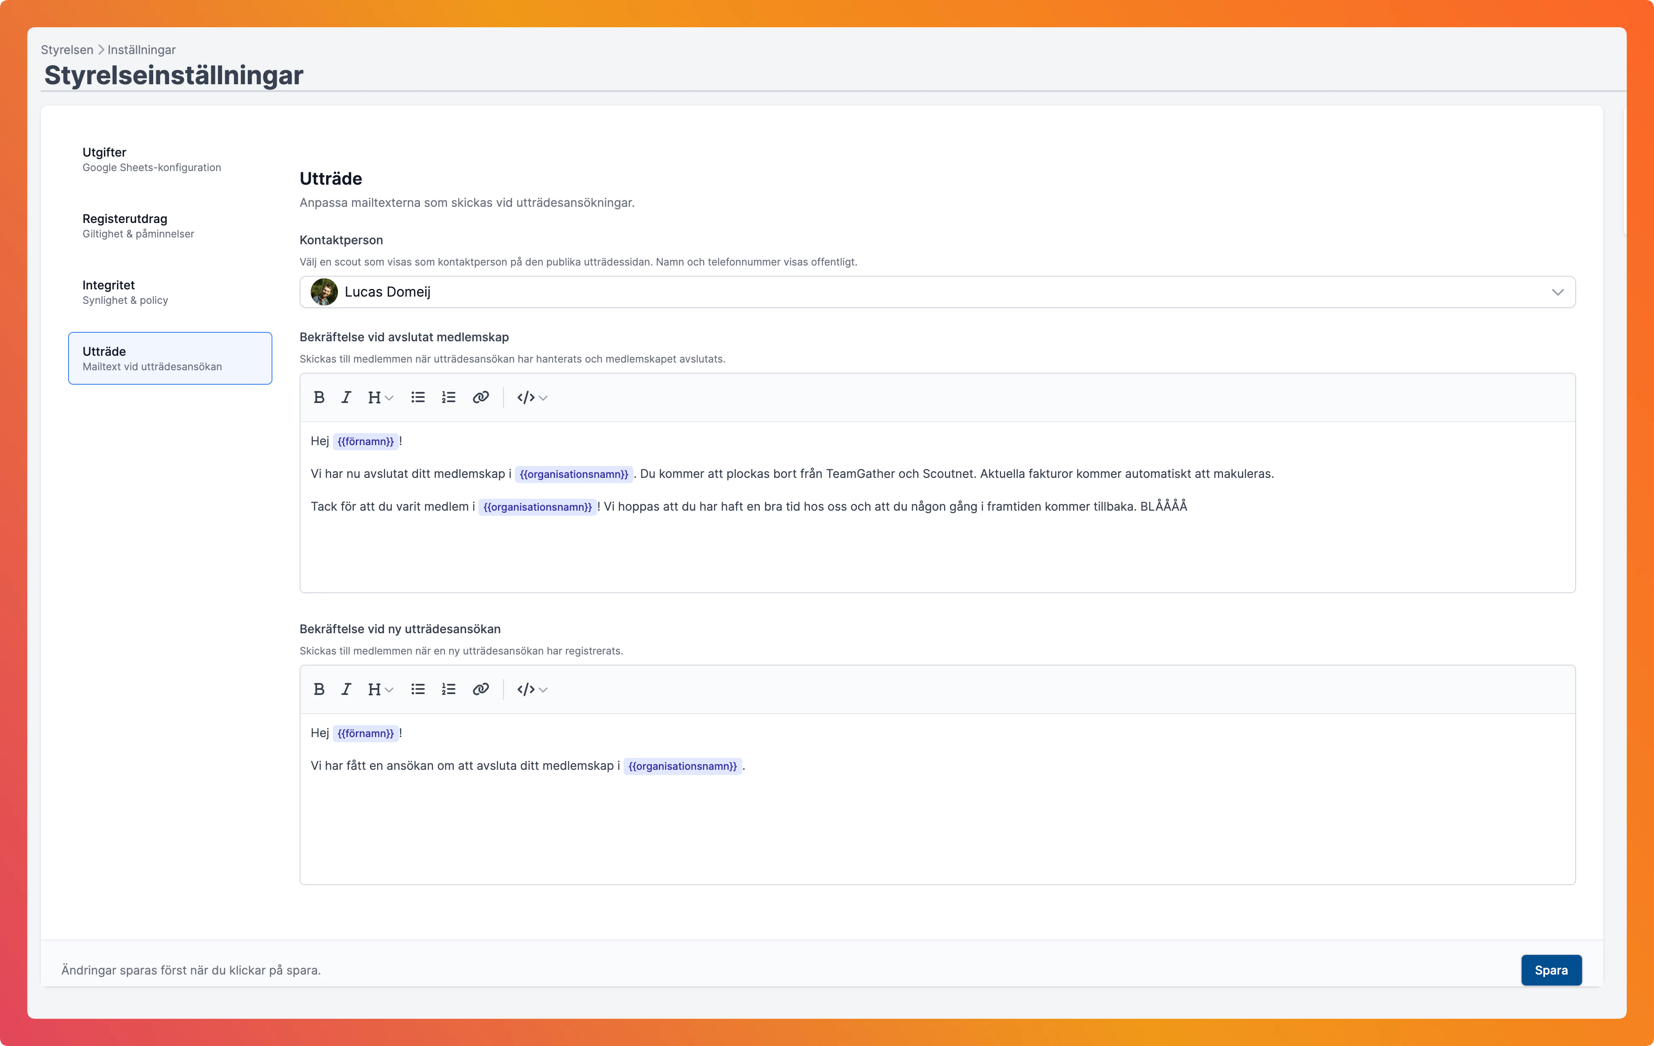Insert numbered list in second editor
Screen dimensions: 1654x1046
[x=449, y=689]
